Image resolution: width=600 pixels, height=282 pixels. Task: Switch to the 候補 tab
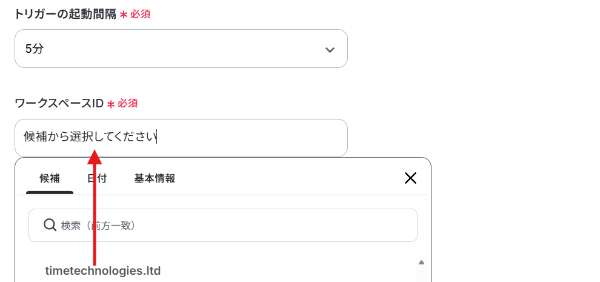point(50,178)
